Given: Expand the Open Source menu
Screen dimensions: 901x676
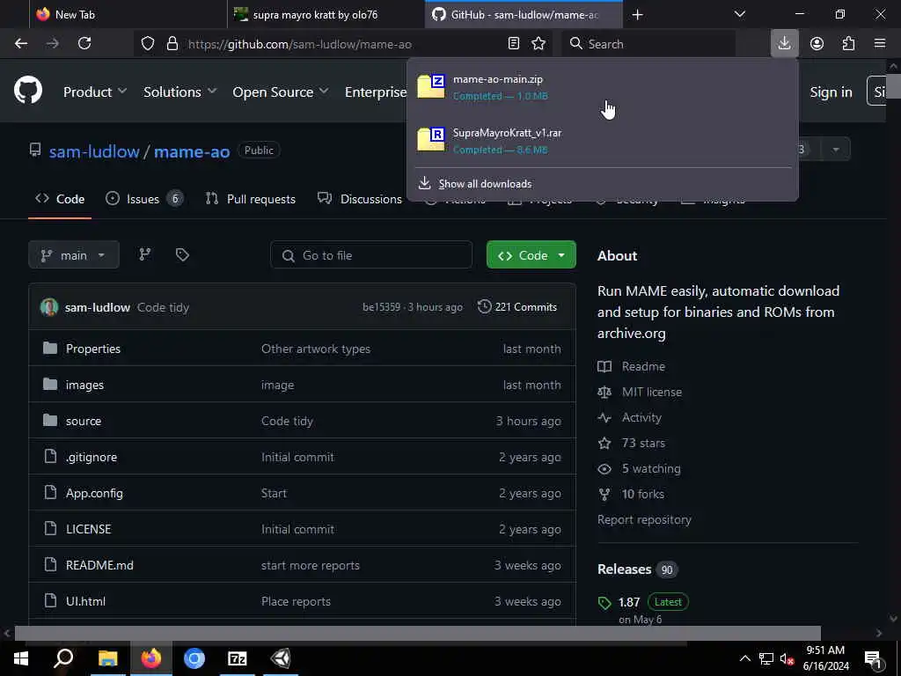Looking at the screenshot, I should pyautogui.click(x=281, y=92).
